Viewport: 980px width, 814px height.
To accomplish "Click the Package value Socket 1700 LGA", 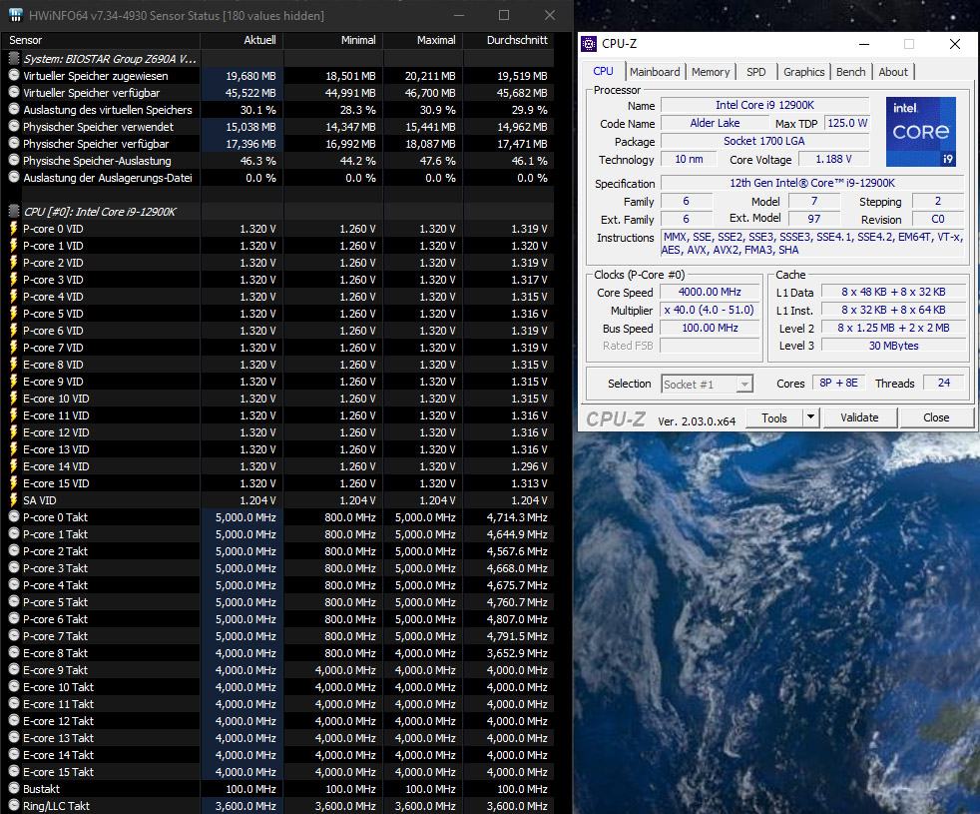I will click(764, 141).
